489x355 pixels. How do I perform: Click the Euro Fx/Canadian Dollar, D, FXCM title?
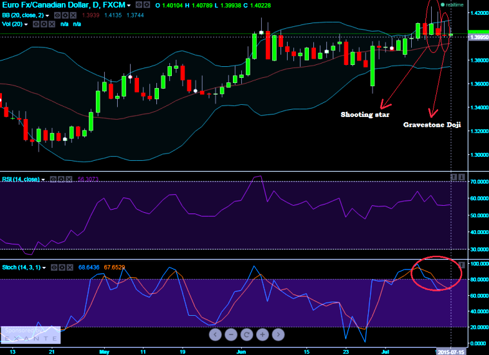(x=64, y=5)
